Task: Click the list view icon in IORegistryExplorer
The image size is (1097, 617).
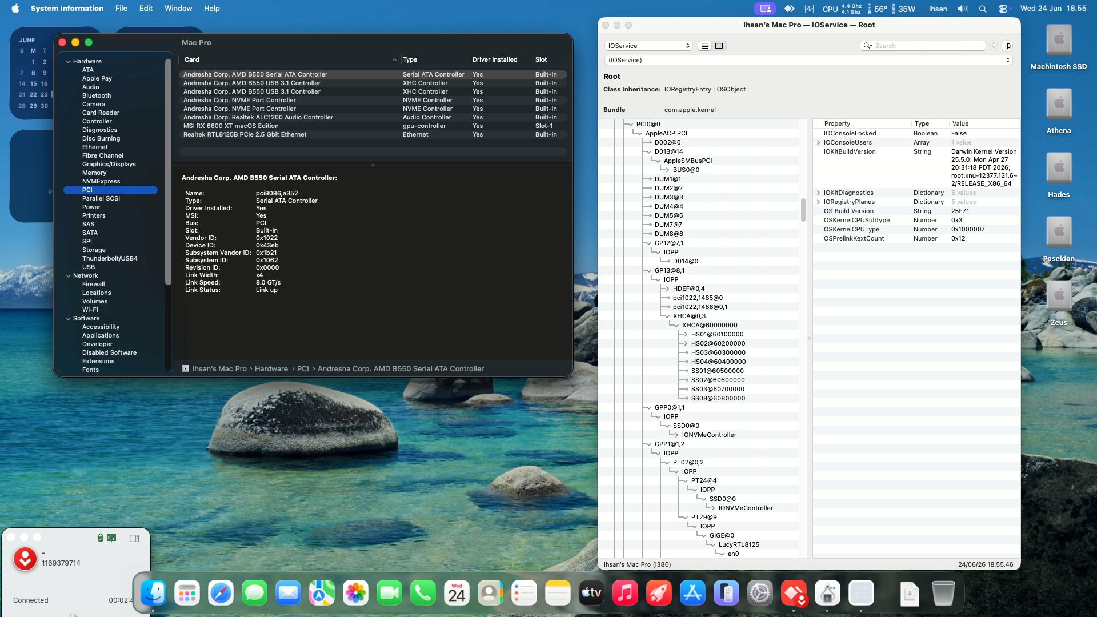Action: [705, 46]
